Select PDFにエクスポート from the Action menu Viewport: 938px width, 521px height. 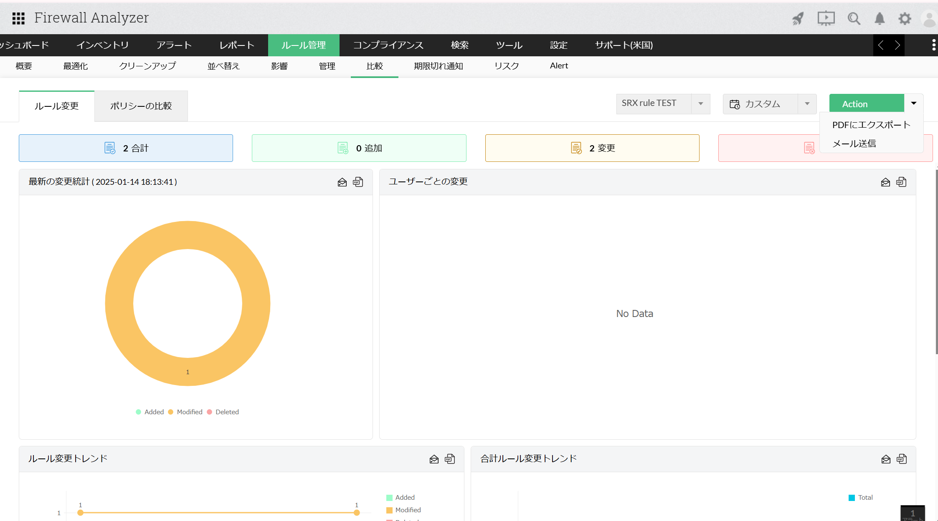871,124
